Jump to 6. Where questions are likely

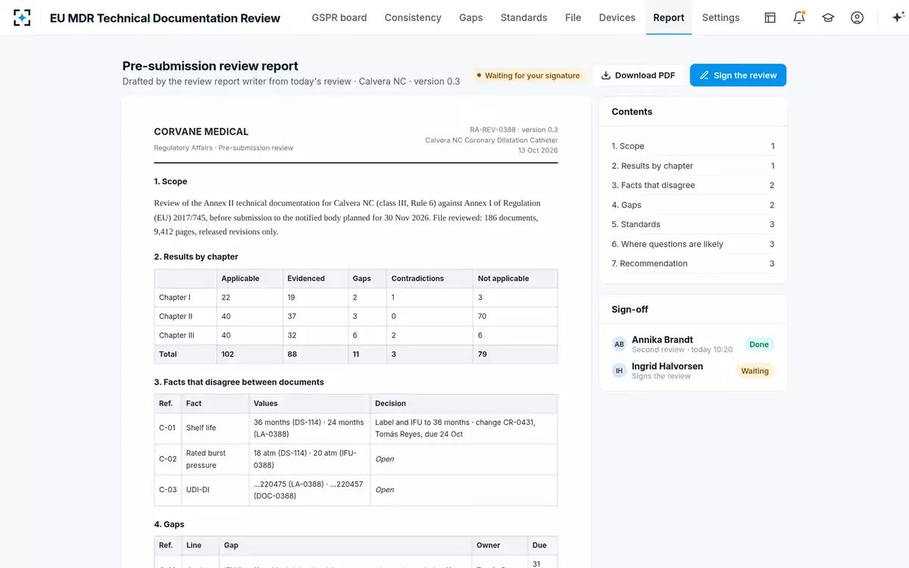tap(693, 244)
